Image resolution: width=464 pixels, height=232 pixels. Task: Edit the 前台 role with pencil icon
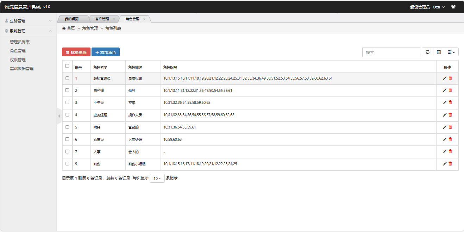[x=445, y=164]
